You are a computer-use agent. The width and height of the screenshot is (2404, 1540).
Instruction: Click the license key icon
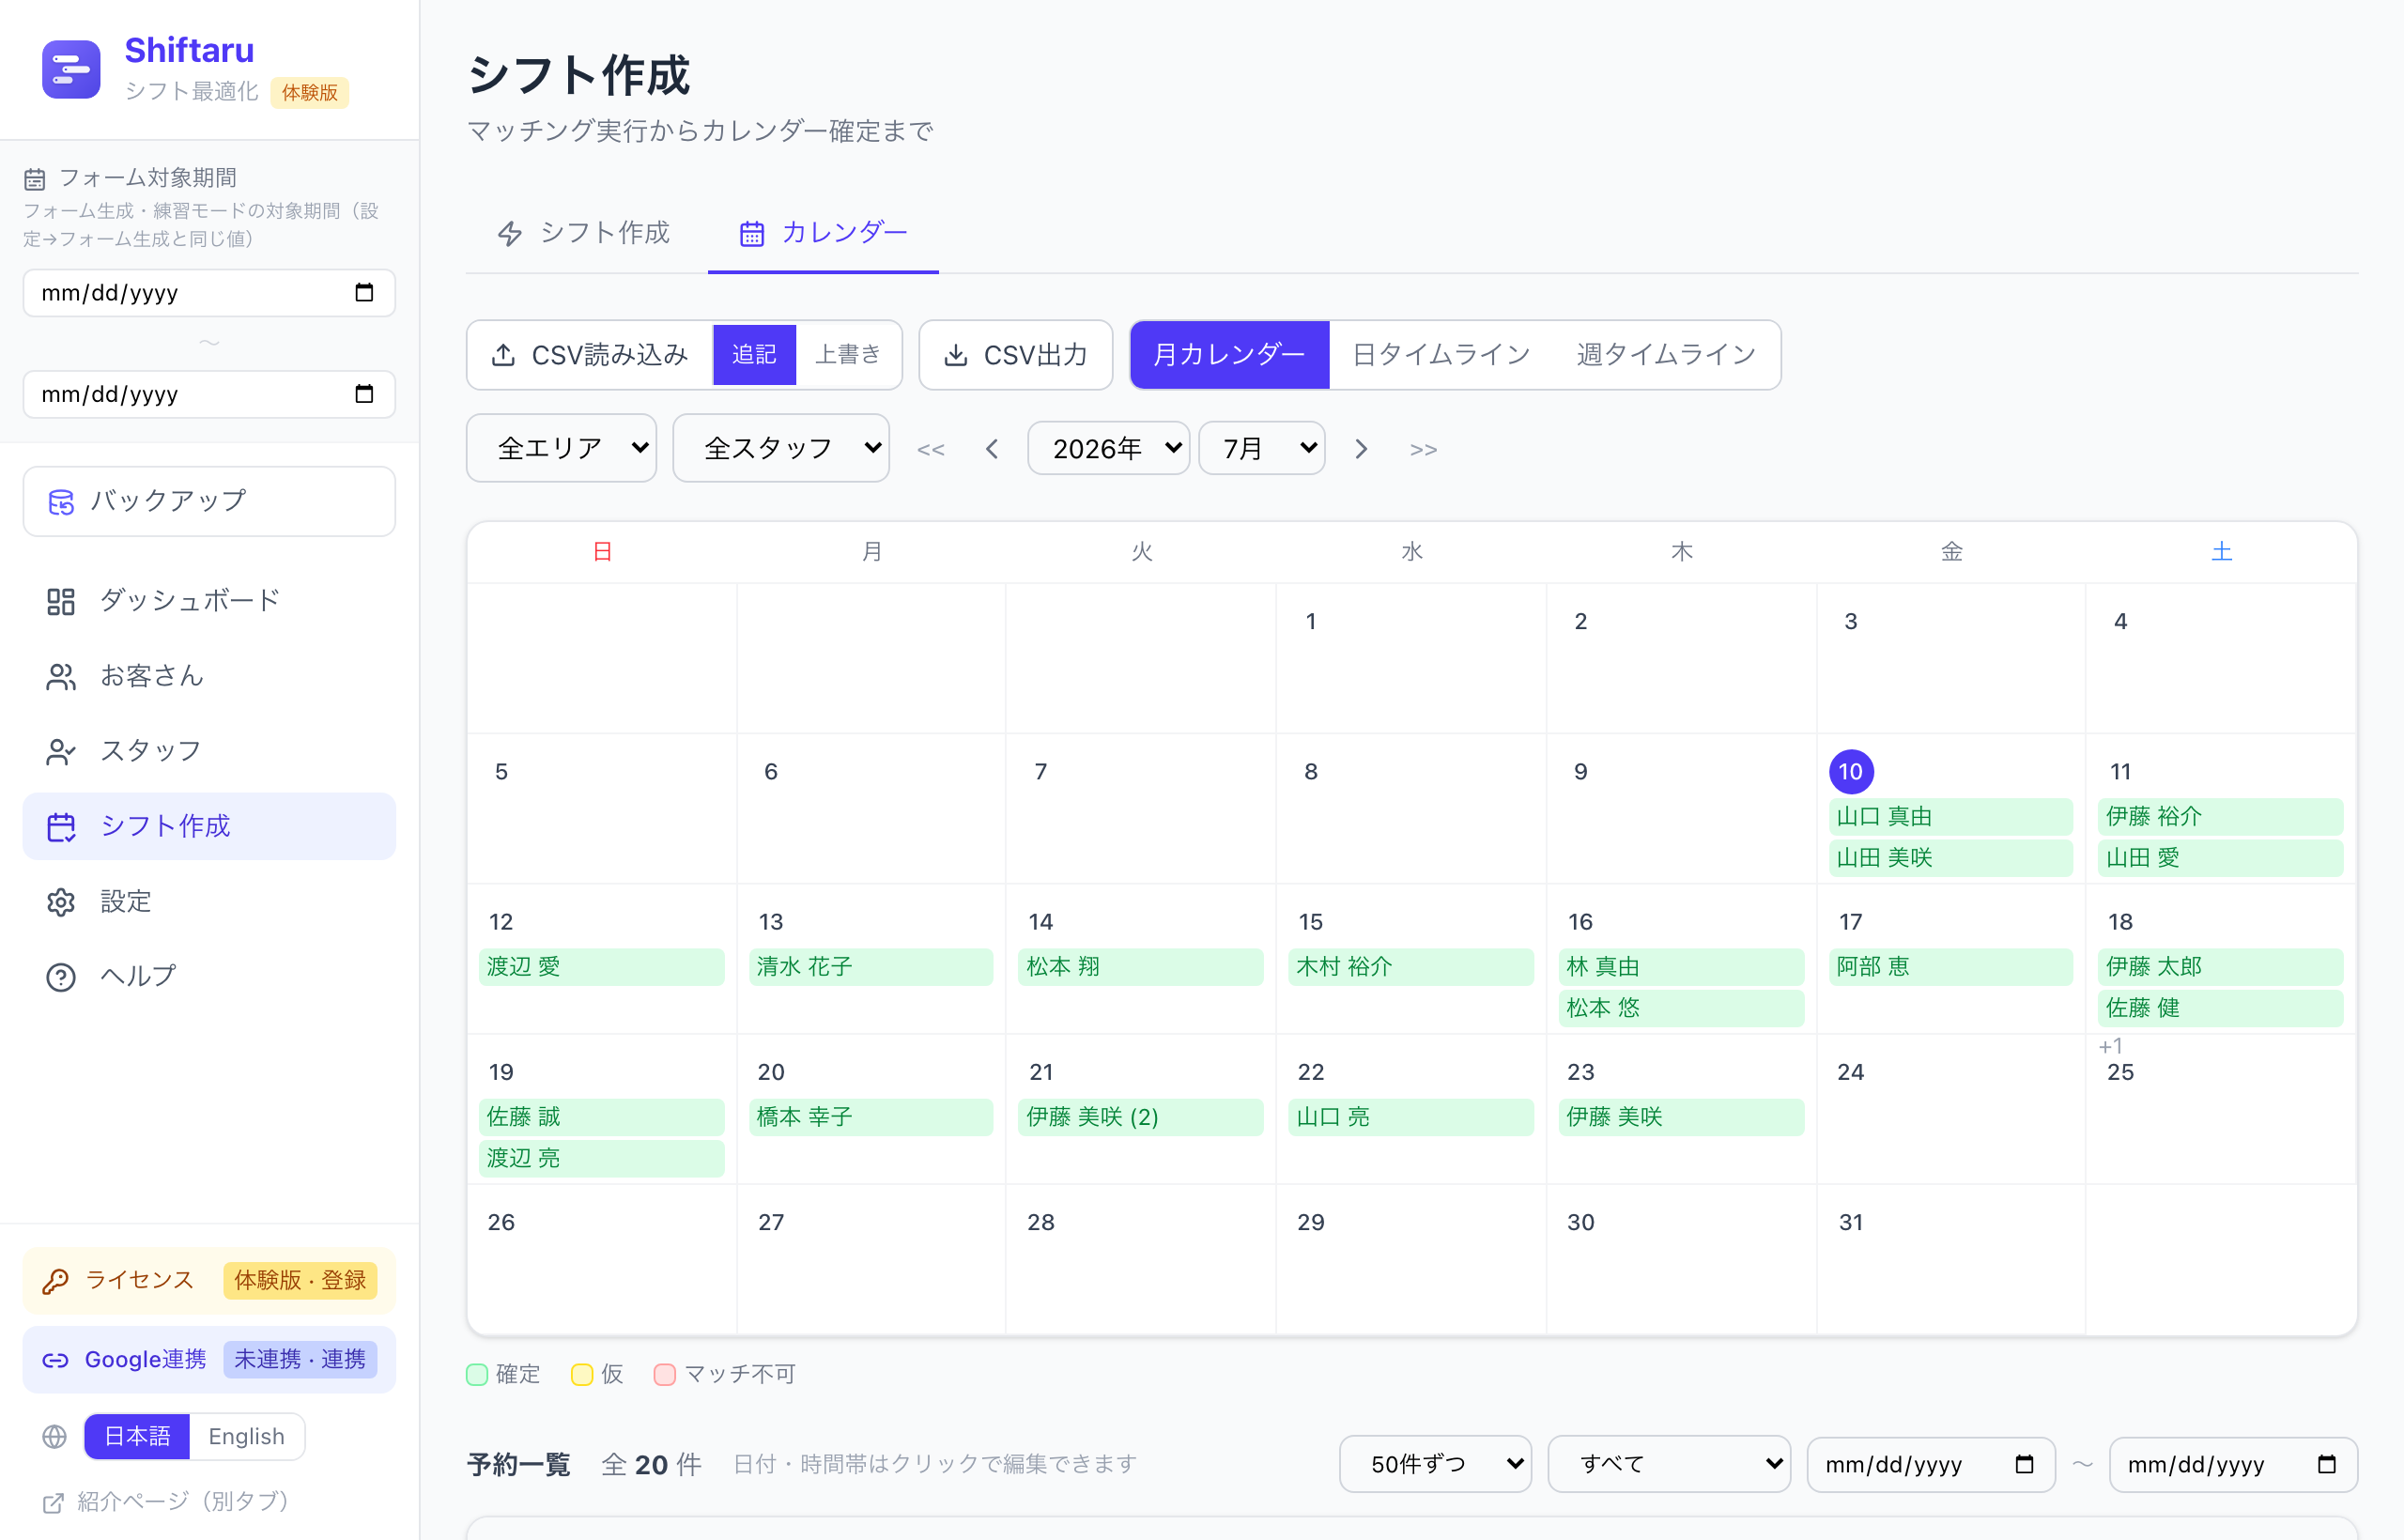pyautogui.click(x=56, y=1281)
